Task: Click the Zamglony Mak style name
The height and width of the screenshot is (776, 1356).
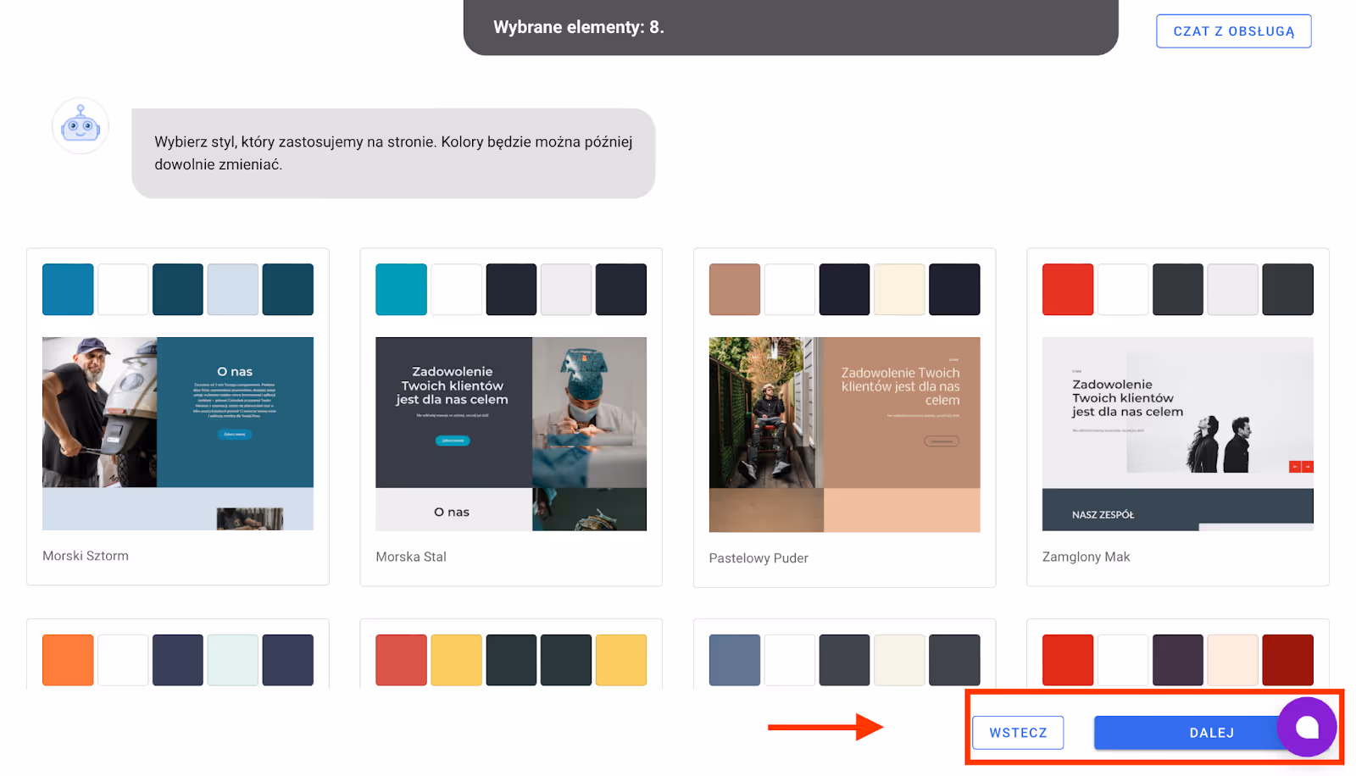Action: point(1086,557)
